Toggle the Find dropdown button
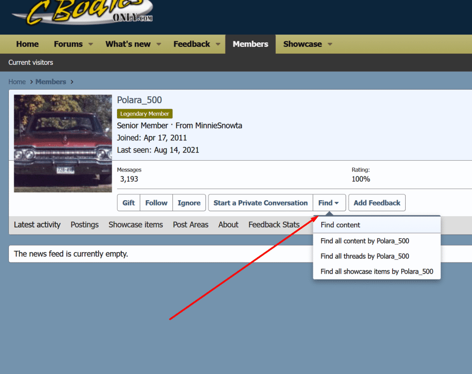The image size is (472, 374). [329, 203]
